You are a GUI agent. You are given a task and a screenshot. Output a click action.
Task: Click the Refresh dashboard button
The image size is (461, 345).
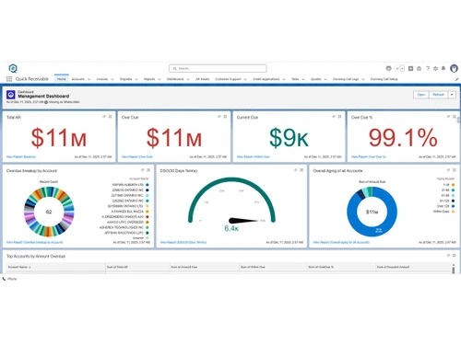(439, 95)
